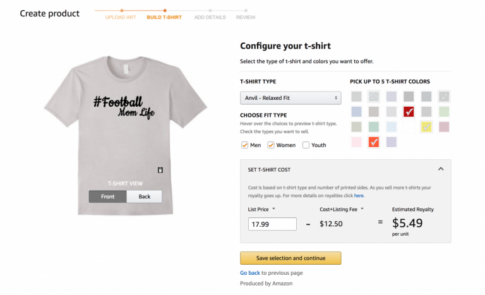Open the royalties details 'here' link
This screenshot has width=485, height=295.
pyautogui.click(x=359, y=196)
